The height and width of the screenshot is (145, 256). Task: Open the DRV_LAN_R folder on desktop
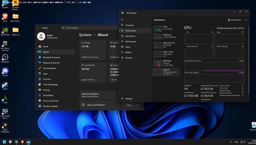[15, 18]
